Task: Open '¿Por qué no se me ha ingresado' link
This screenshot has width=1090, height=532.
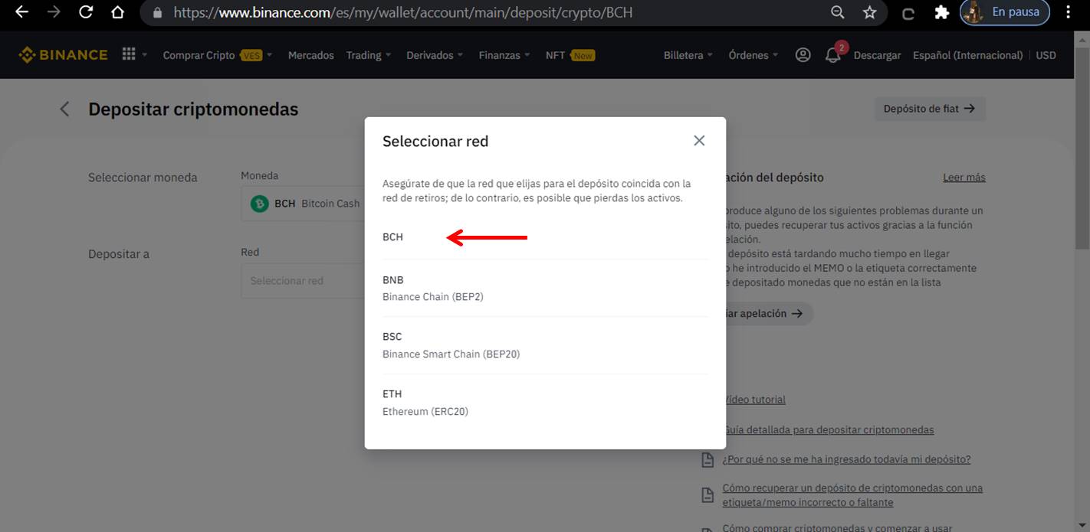Action: coord(846,459)
